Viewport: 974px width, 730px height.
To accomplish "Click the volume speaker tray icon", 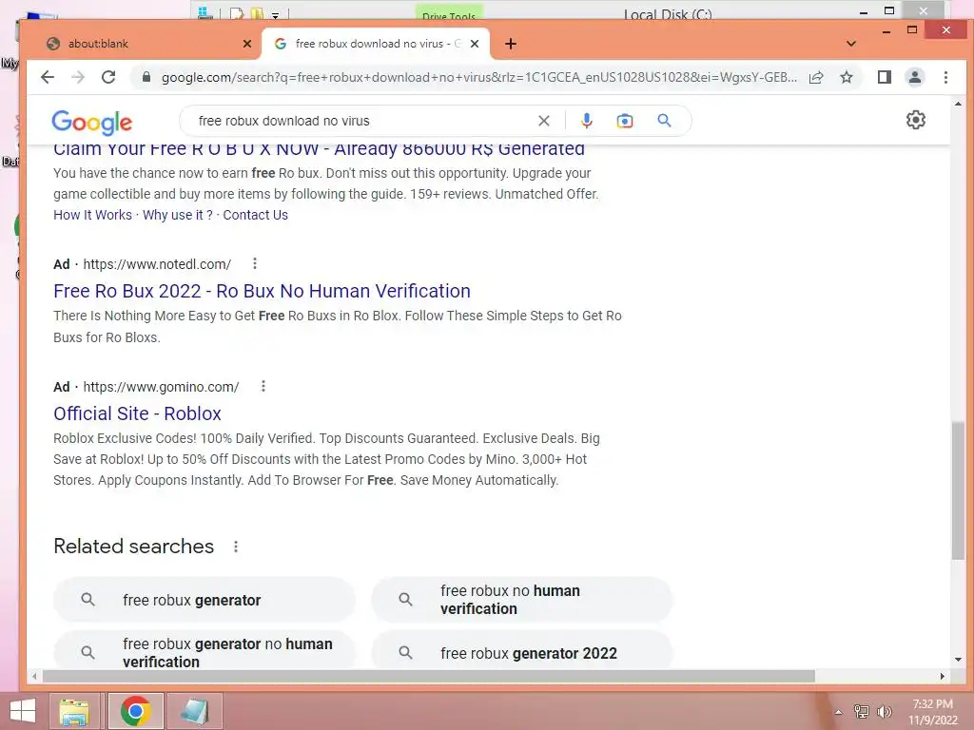I will [884, 711].
